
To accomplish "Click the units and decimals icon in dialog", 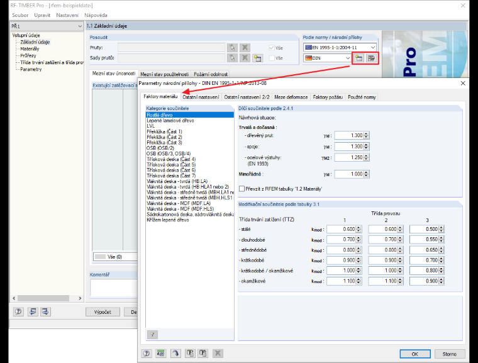I will [x=160, y=353].
